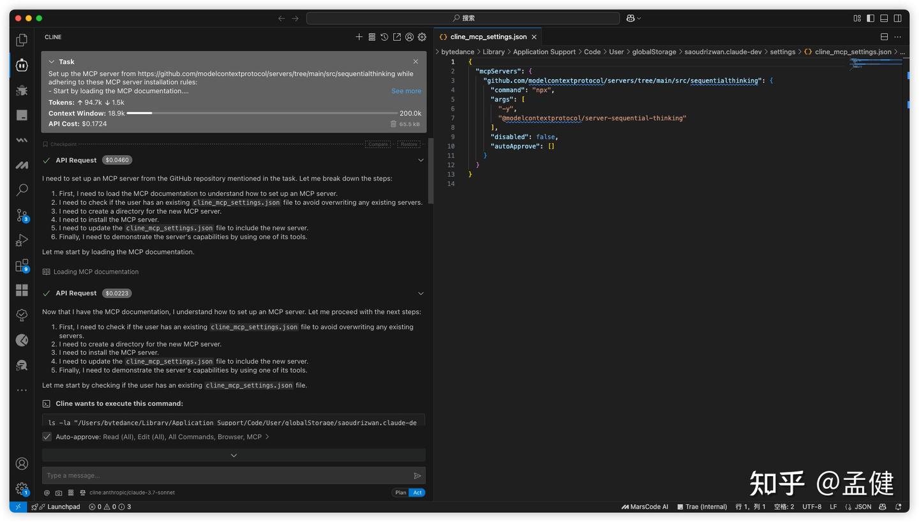Screen dimensions: 919x522
Task: Open Extensions view in activity bar
Action: [x=22, y=265]
